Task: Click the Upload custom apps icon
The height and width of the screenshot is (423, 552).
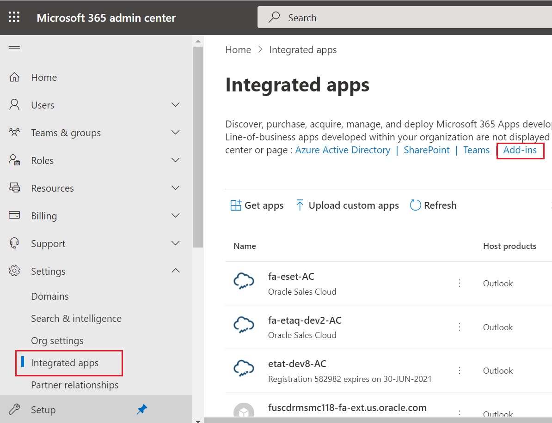Action: click(x=300, y=205)
